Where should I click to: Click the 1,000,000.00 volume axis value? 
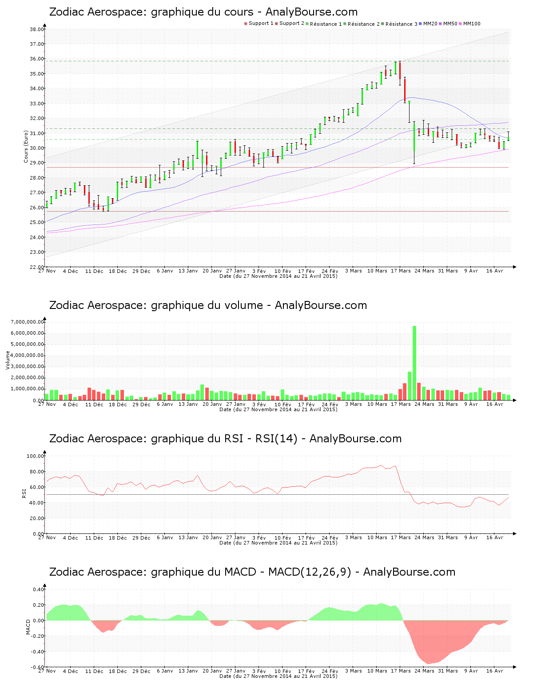pos(26,389)
